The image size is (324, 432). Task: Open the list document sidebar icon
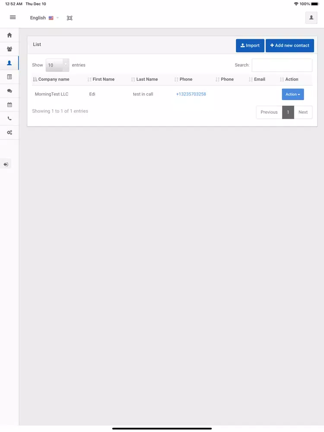tap(10, 77)
